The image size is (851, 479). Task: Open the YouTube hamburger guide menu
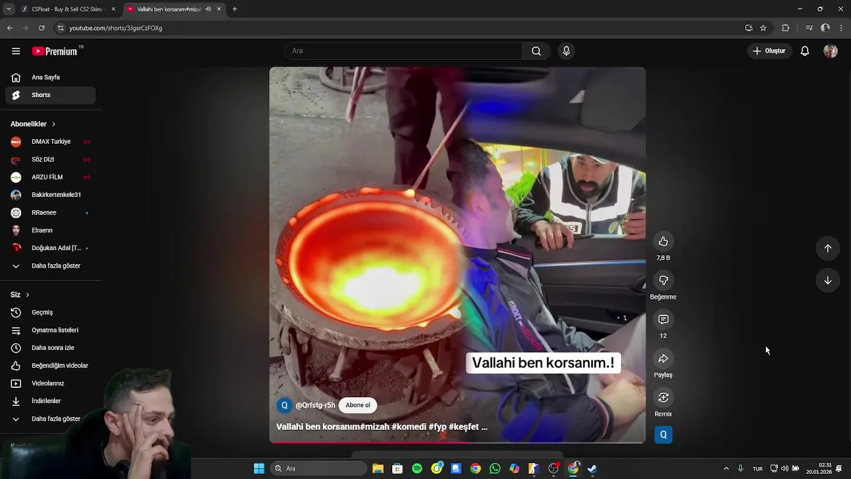(16, 51)
